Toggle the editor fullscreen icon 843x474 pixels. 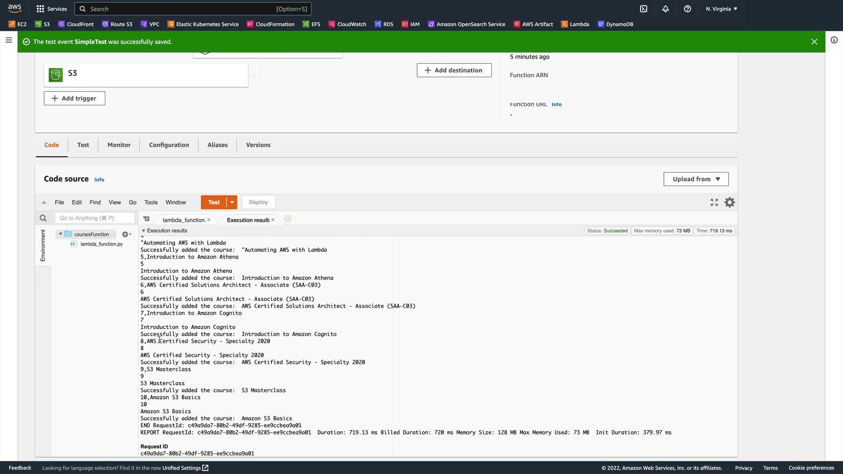click(x=714, y=202)
